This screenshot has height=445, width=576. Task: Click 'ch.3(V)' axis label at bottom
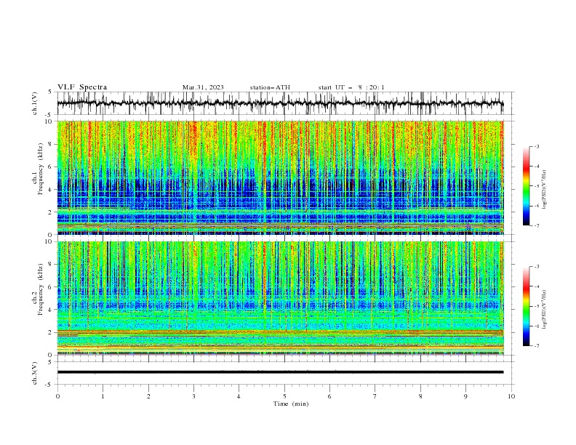tap(35, 373)
